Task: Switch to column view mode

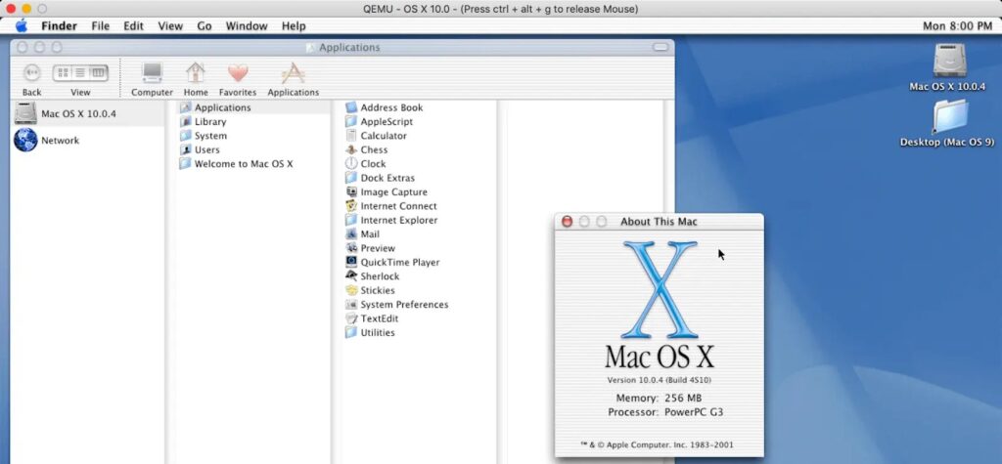Action: (x=99, y=72)
